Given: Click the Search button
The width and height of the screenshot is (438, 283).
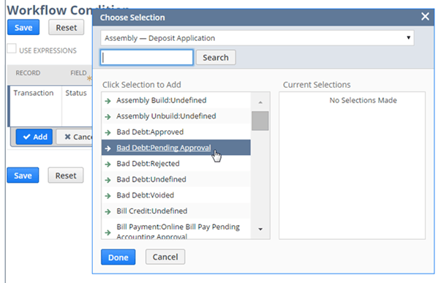Looking at the screenshot, I should (216, 58).
